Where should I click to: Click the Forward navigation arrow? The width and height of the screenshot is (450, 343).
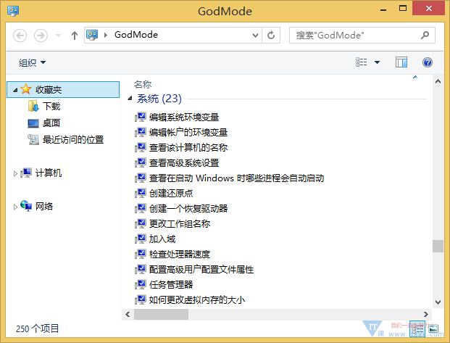pyautogui.click(x=41, y=36)
